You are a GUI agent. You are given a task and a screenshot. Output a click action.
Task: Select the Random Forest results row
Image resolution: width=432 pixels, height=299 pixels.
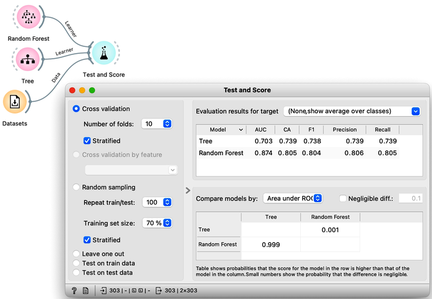click(x=298, y=153)
